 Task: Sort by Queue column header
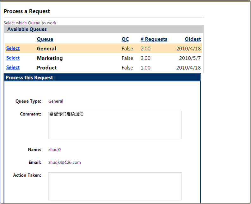point(45,39)
